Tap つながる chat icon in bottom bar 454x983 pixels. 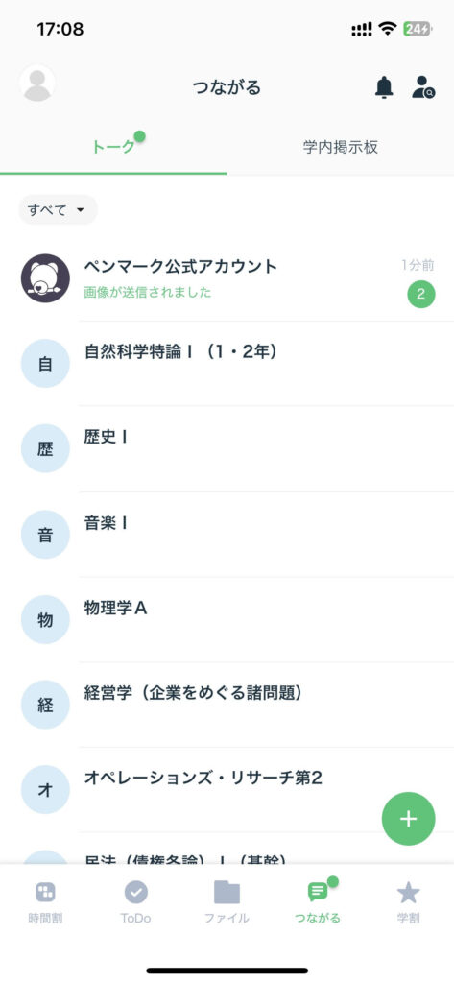click(318, 892)
